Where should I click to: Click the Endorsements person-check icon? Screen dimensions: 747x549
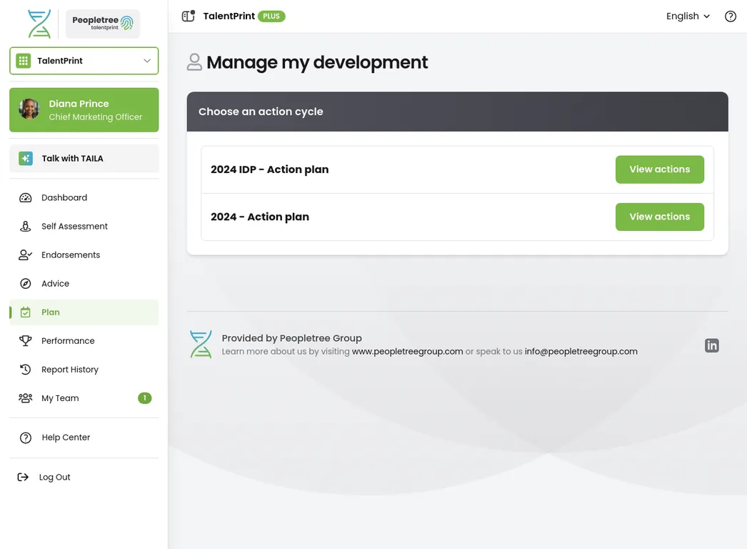(25, 254)
